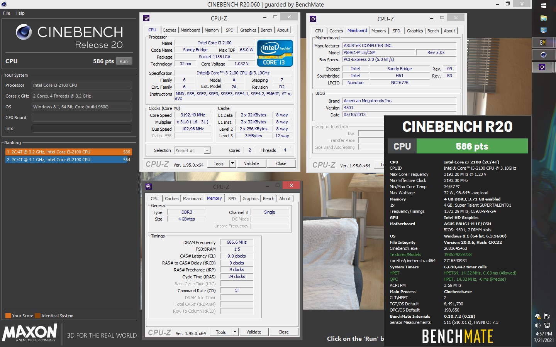Select the CPU-Z icon on the taskbar
The width and height of the screenshot is (556, 347).
tap(542, 67)
